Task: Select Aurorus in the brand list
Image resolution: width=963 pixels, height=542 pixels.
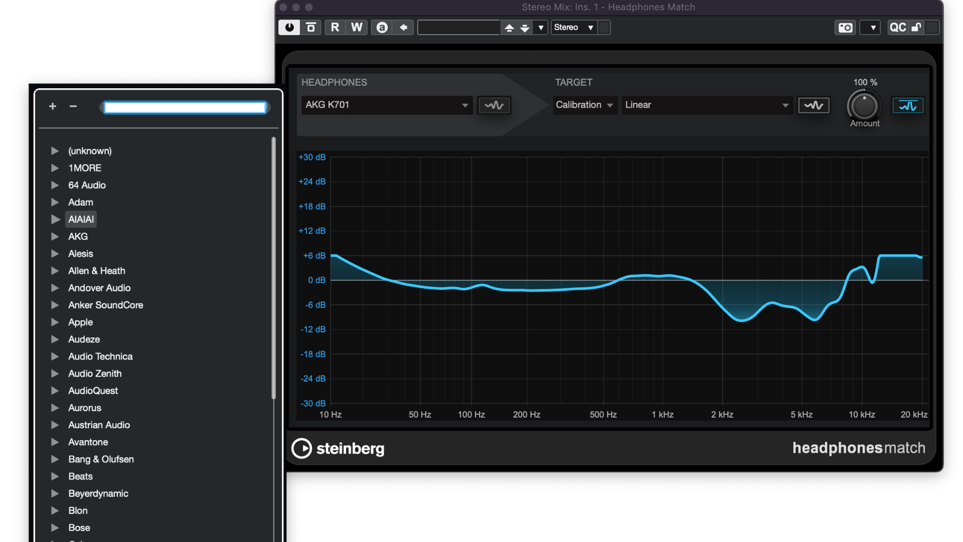Action: (x=85, y=408)
